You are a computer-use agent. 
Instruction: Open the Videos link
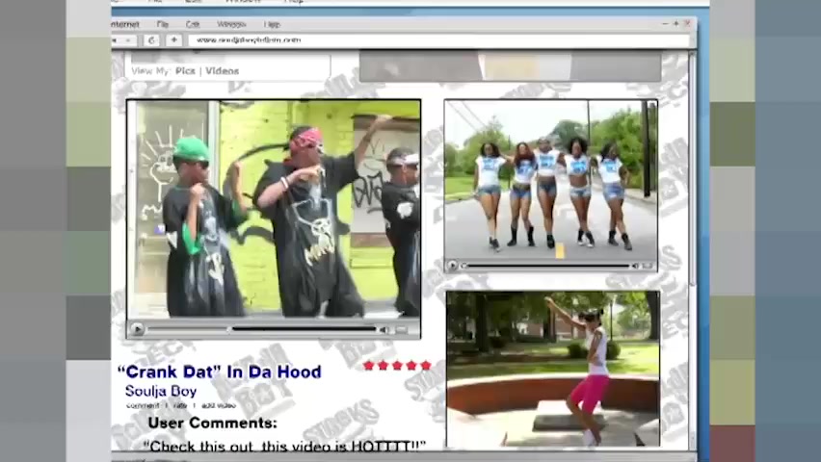click(222, 70)
